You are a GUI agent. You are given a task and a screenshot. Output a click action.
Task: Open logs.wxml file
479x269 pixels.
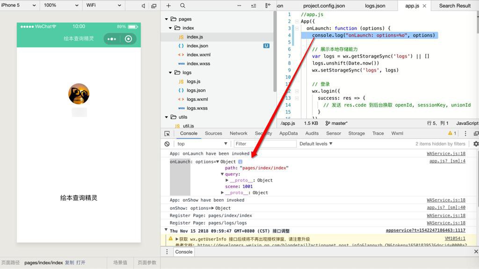[197, 99]
